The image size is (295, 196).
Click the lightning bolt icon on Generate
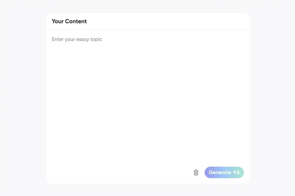235,173
